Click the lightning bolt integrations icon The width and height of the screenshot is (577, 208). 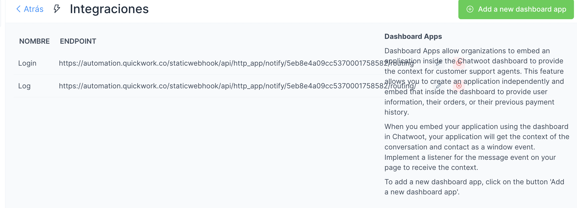tap(56, 9)
